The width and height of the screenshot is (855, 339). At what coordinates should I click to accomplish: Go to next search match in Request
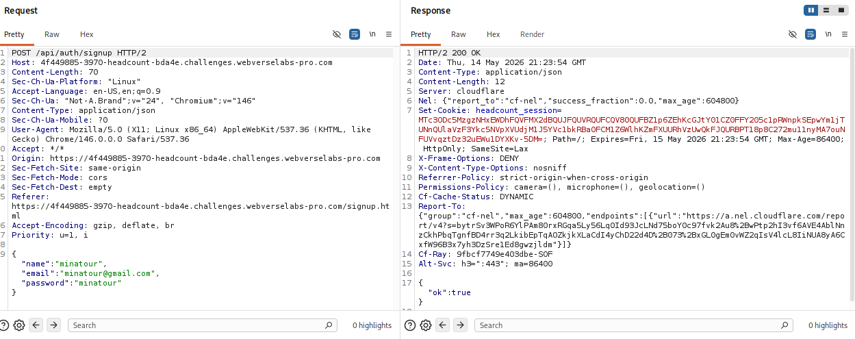[53, 325]
